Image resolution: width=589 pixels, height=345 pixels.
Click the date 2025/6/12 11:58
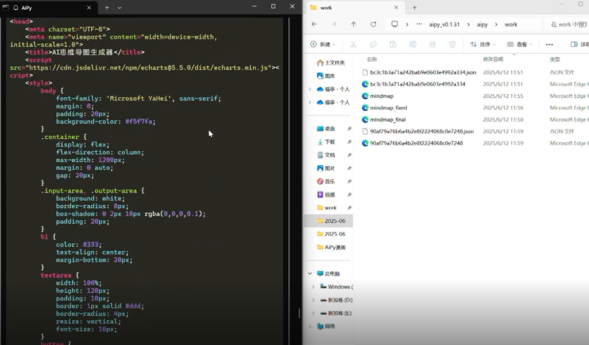[x=503, y=120]
